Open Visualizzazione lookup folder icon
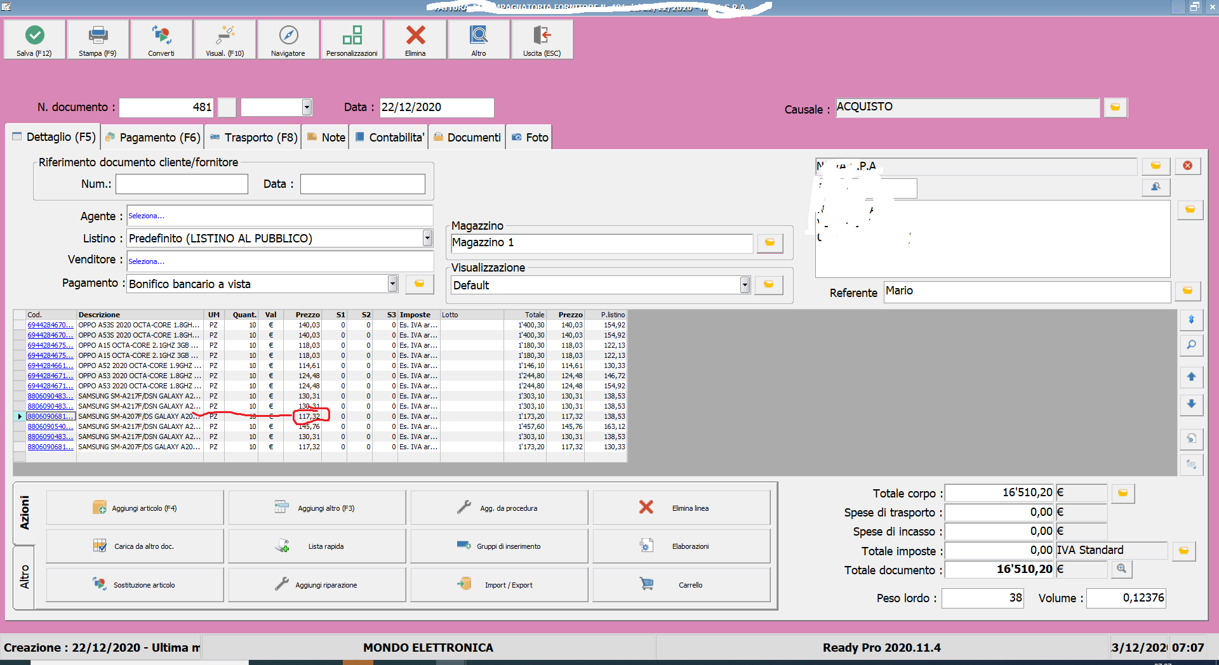The height and width of the screenshot is (665, 1219). [768, 285]
